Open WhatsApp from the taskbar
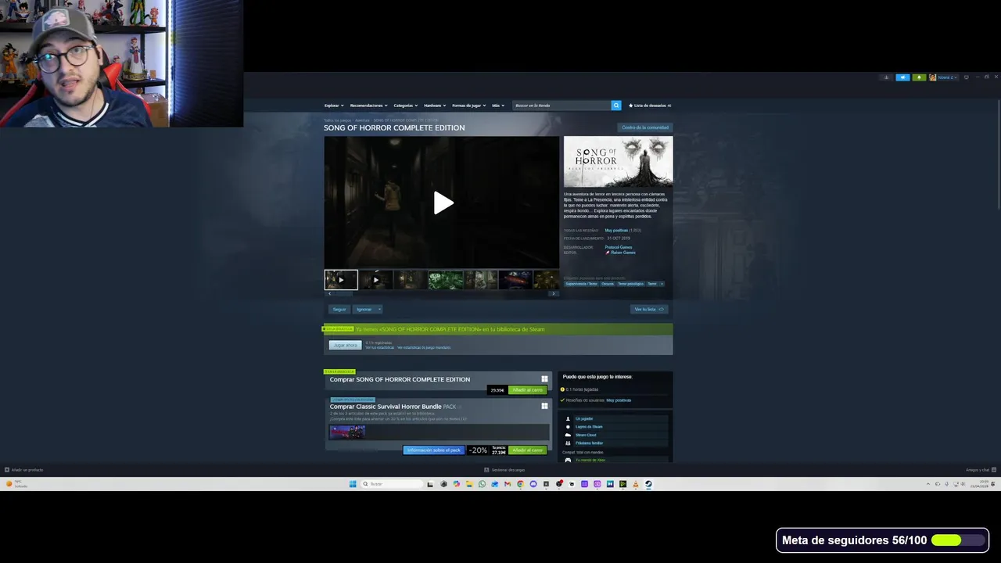The height and width of the screenshot is (563, 1001). [482, 484]
